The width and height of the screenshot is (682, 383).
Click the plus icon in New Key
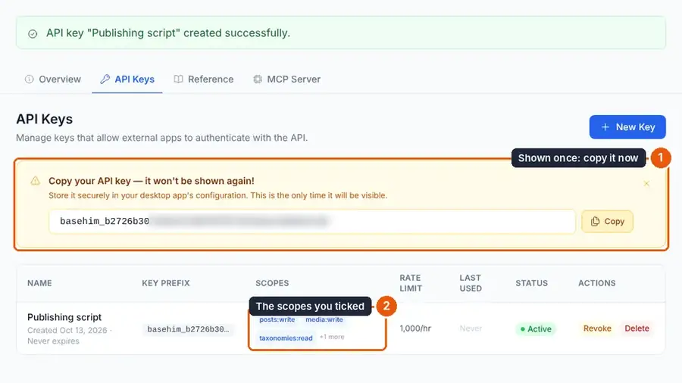pyautogui.click(x=605, y=127)
